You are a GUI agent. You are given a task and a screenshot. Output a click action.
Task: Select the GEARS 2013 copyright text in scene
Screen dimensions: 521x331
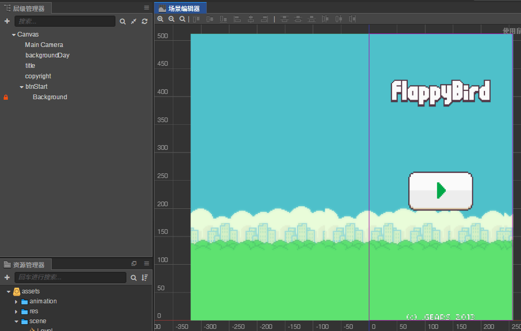441,317
